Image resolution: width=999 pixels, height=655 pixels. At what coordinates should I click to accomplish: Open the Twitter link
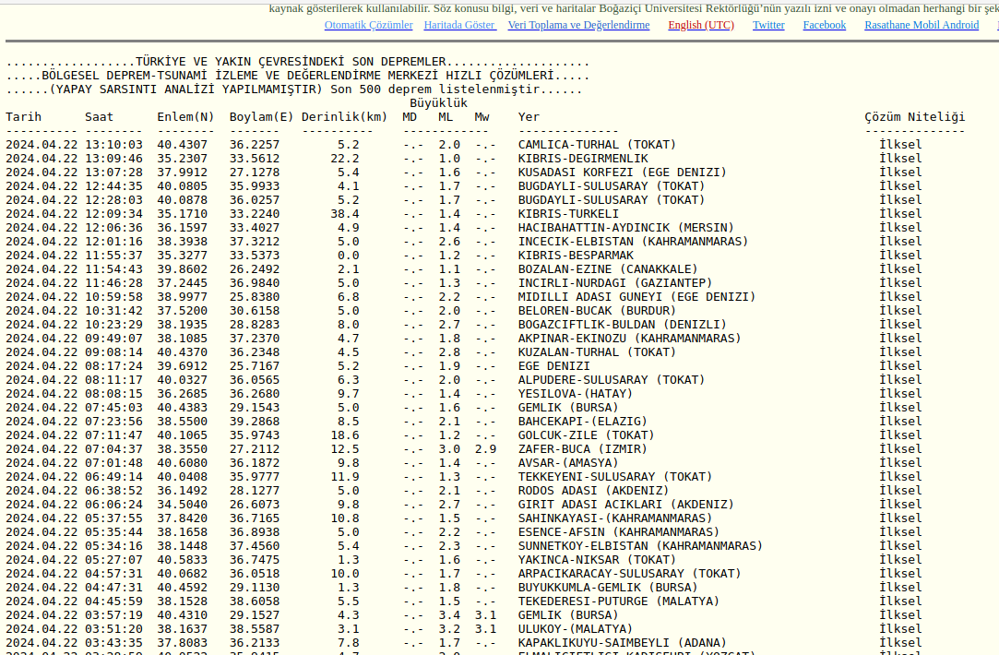point(768,25)
